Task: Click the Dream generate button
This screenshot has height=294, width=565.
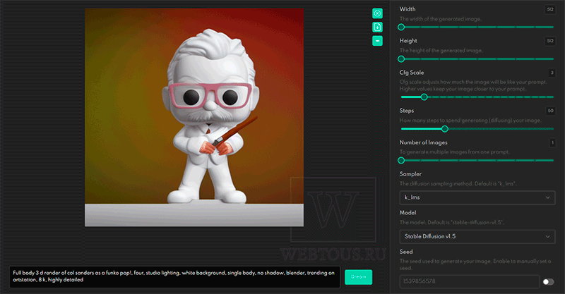Action: point(358,277)
